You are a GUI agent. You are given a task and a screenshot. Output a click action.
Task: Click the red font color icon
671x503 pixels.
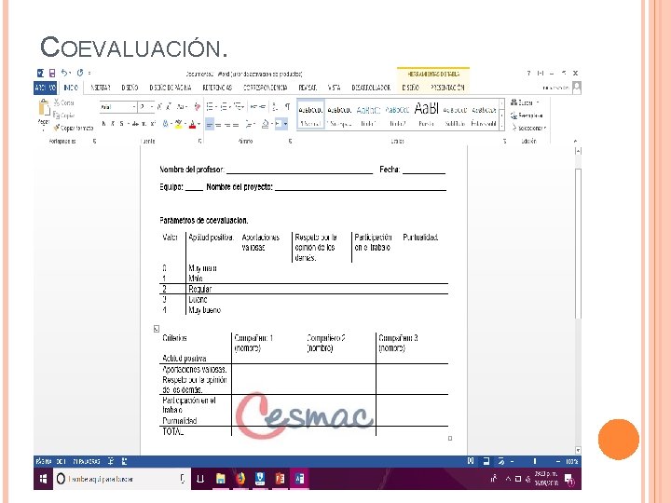tap(193, 124)
